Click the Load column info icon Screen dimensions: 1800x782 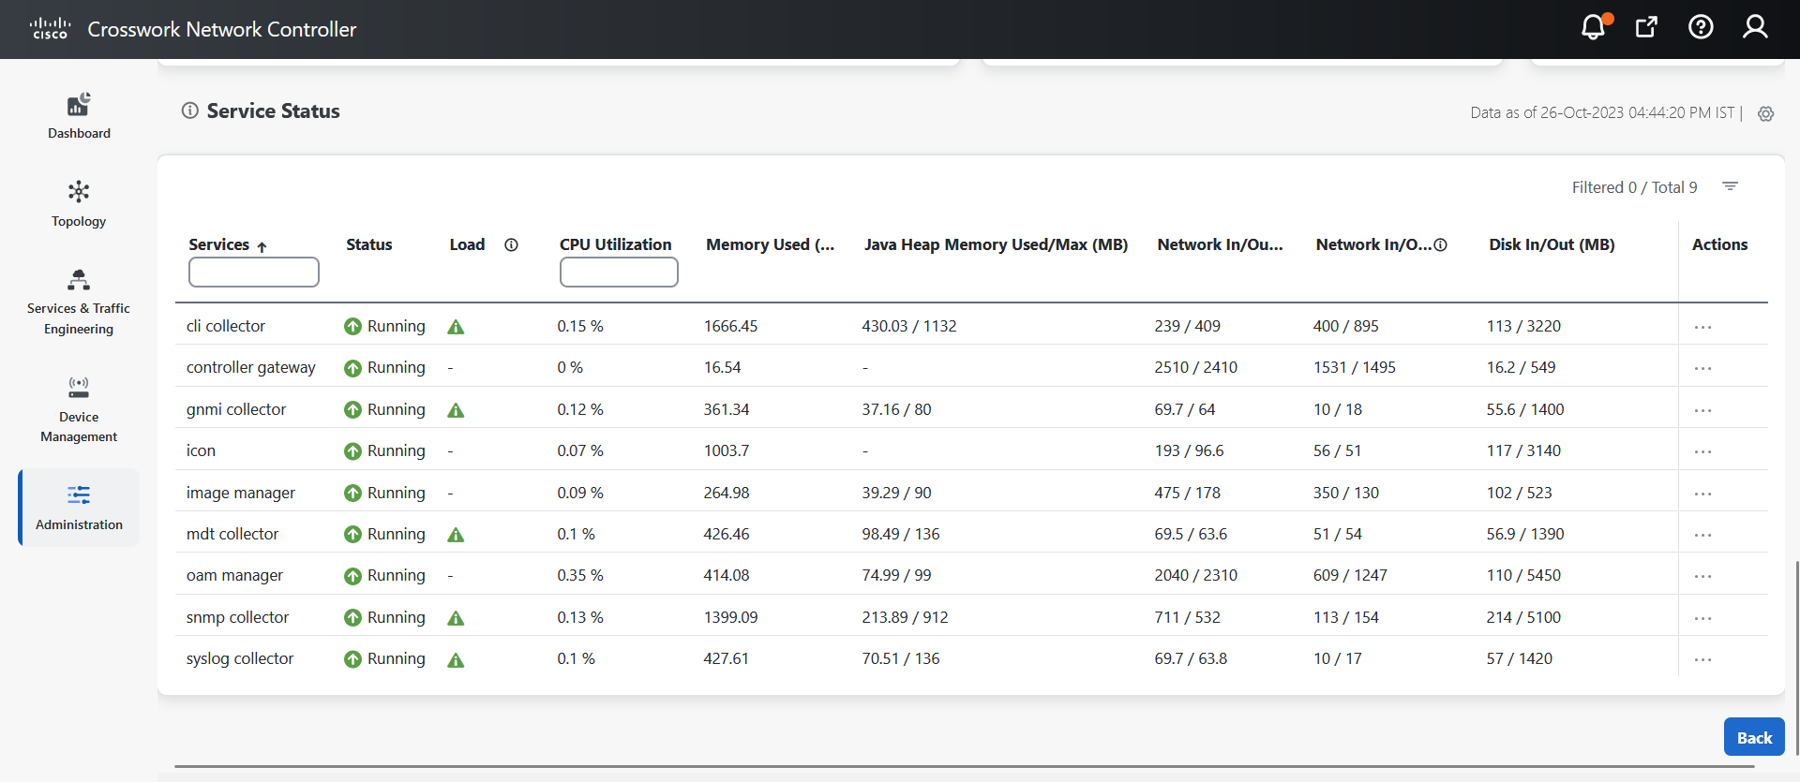click(511, 244)
